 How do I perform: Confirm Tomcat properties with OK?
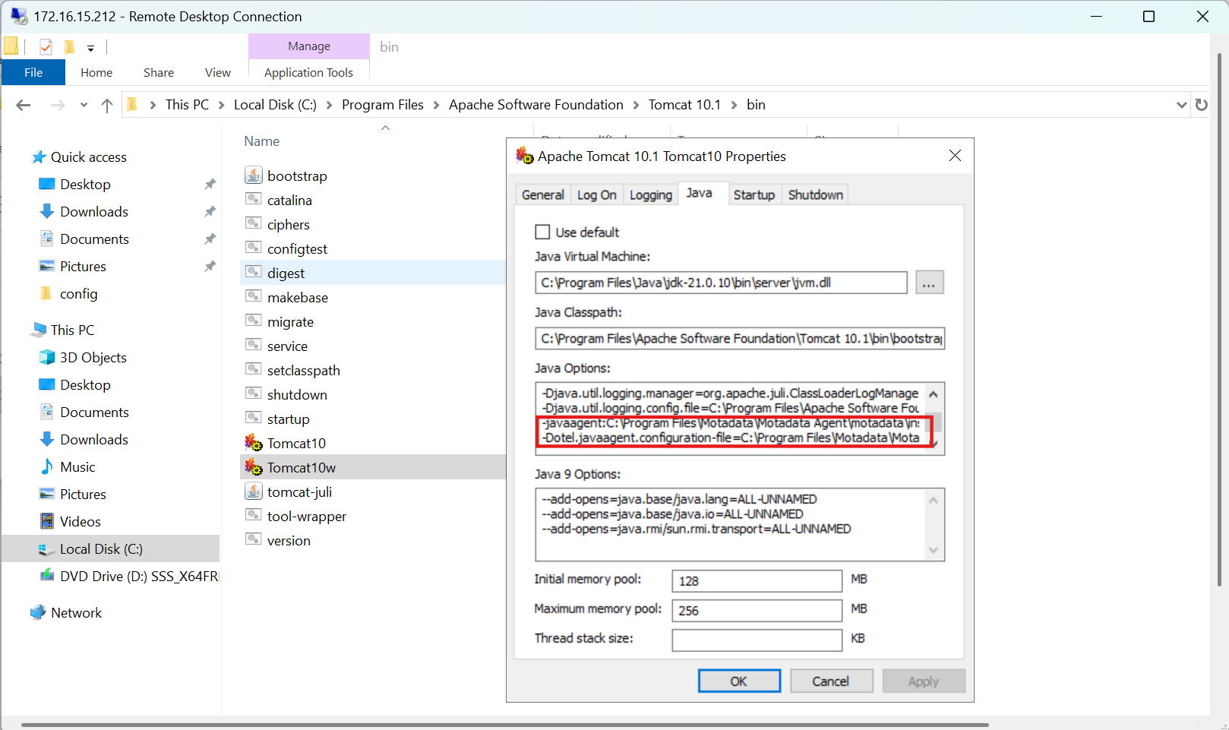[739, 681]
